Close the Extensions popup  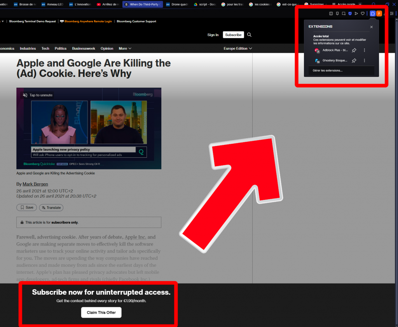[x=371, y=27]
